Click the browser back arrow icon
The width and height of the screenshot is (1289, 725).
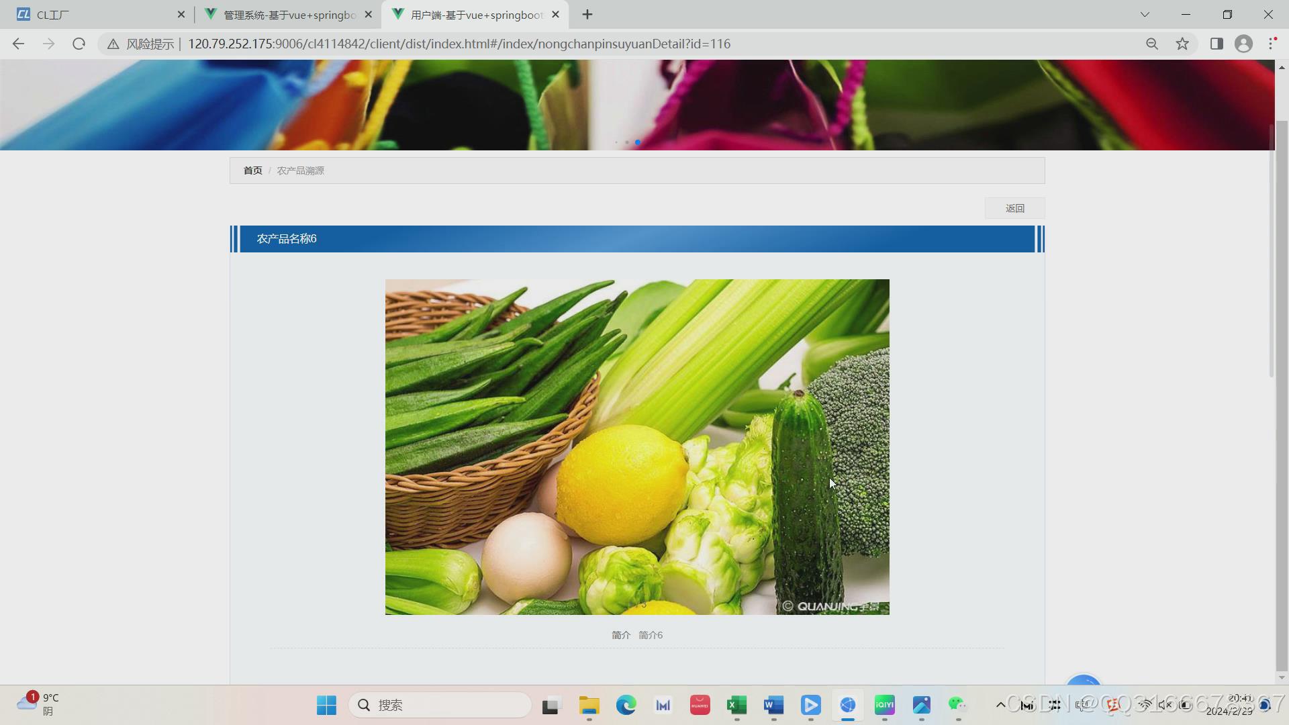click(18, 44)
